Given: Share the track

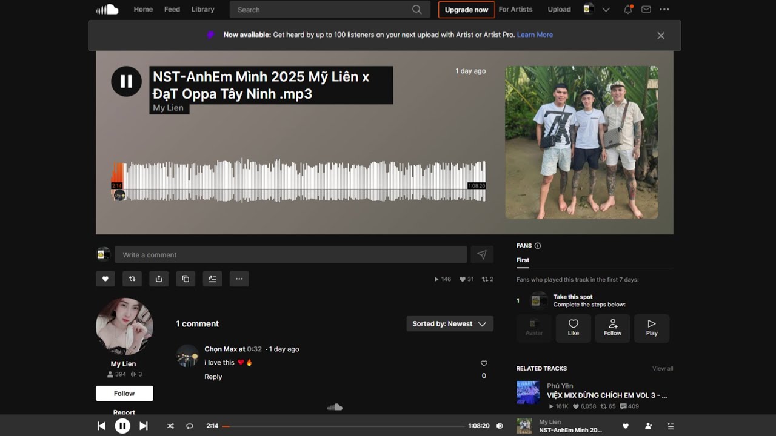Looking at the screenshot, I should point(159,279).
